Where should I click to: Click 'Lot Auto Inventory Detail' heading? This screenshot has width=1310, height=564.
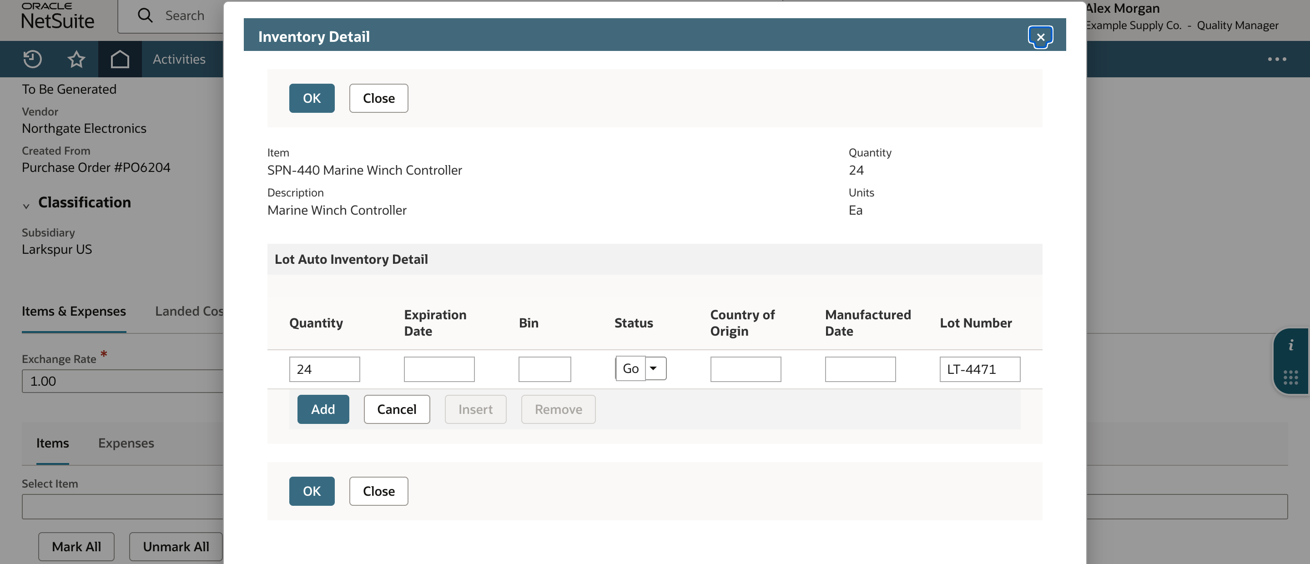[x=352, y=259]
